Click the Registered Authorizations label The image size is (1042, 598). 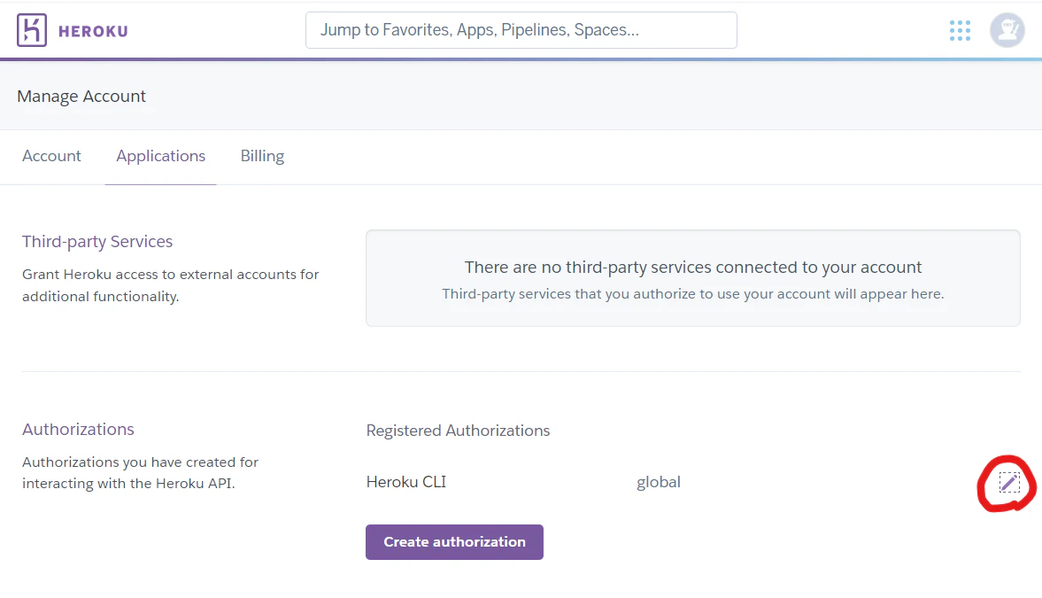click(458, 431)
